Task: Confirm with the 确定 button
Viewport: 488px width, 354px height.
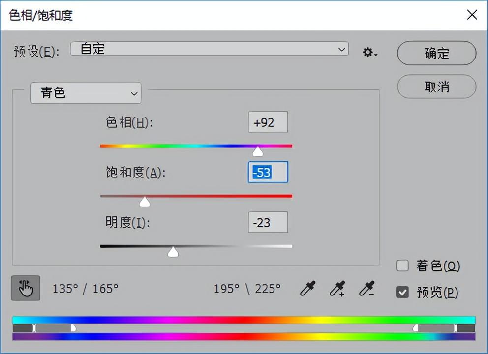Action: (x=437, y=53)
